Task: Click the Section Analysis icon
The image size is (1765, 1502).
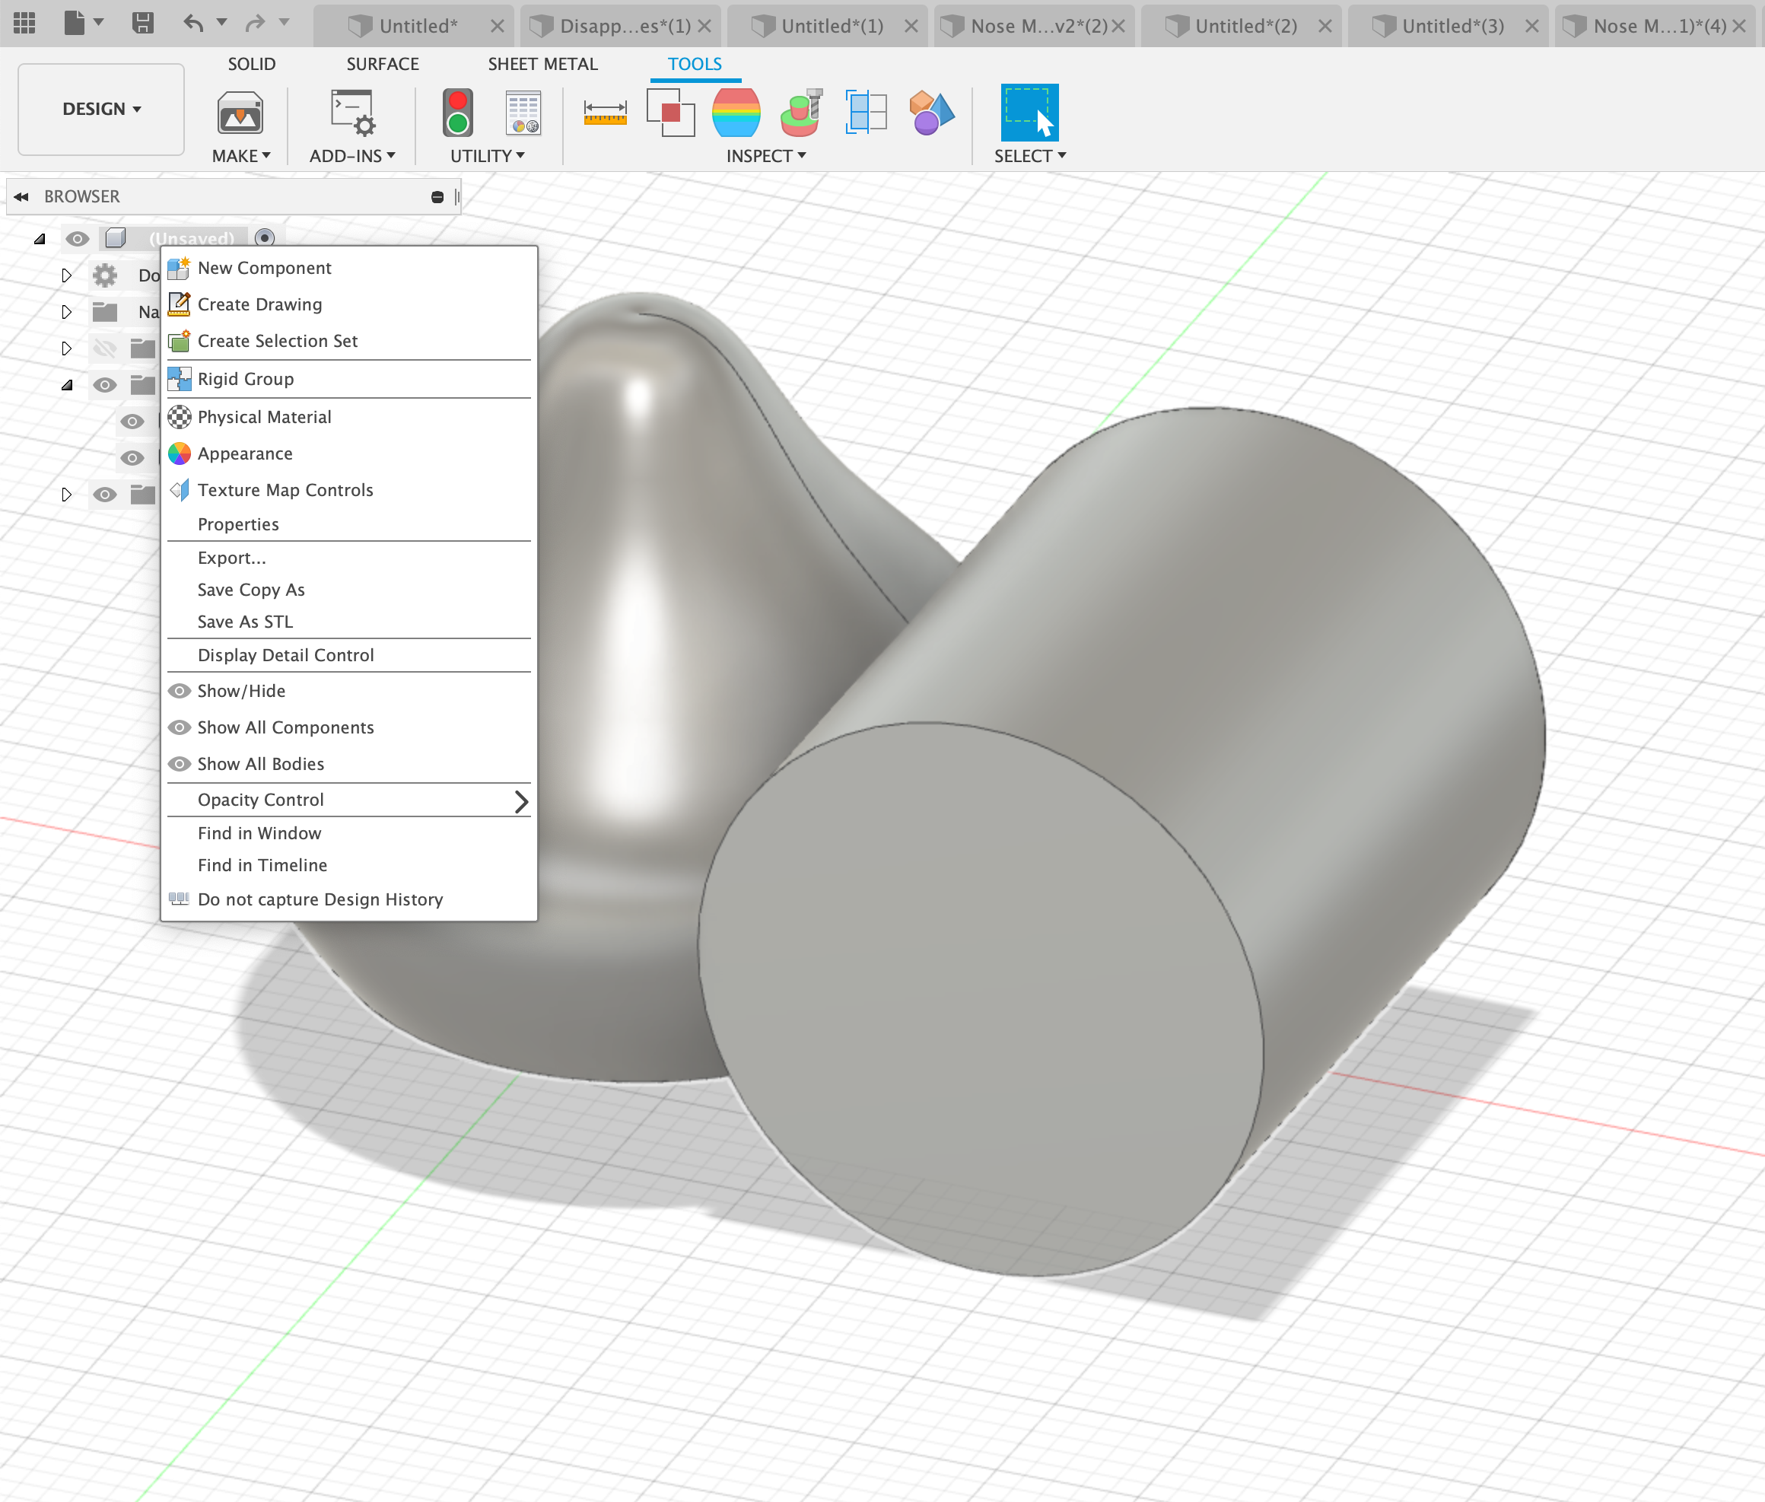Action: tap(866, 113)
